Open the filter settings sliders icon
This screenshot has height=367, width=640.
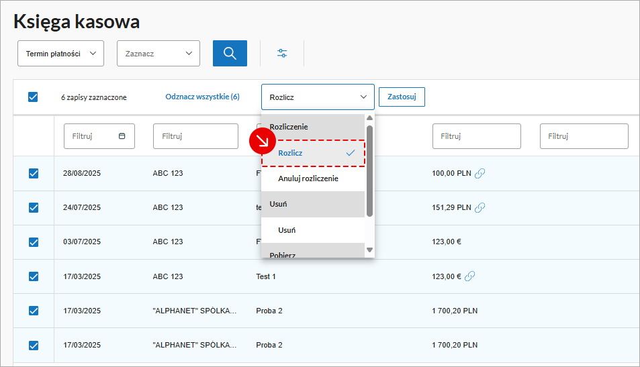pos(282,54)
